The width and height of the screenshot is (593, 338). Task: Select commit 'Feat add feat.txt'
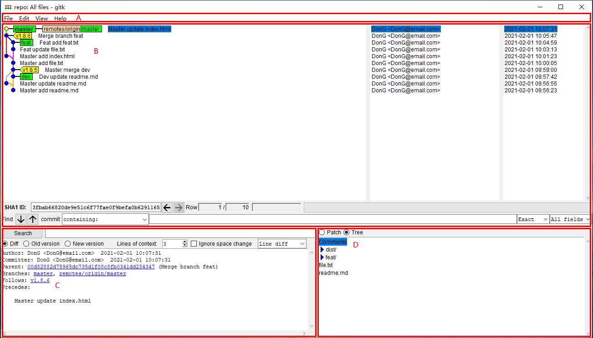tap(59, 43)
